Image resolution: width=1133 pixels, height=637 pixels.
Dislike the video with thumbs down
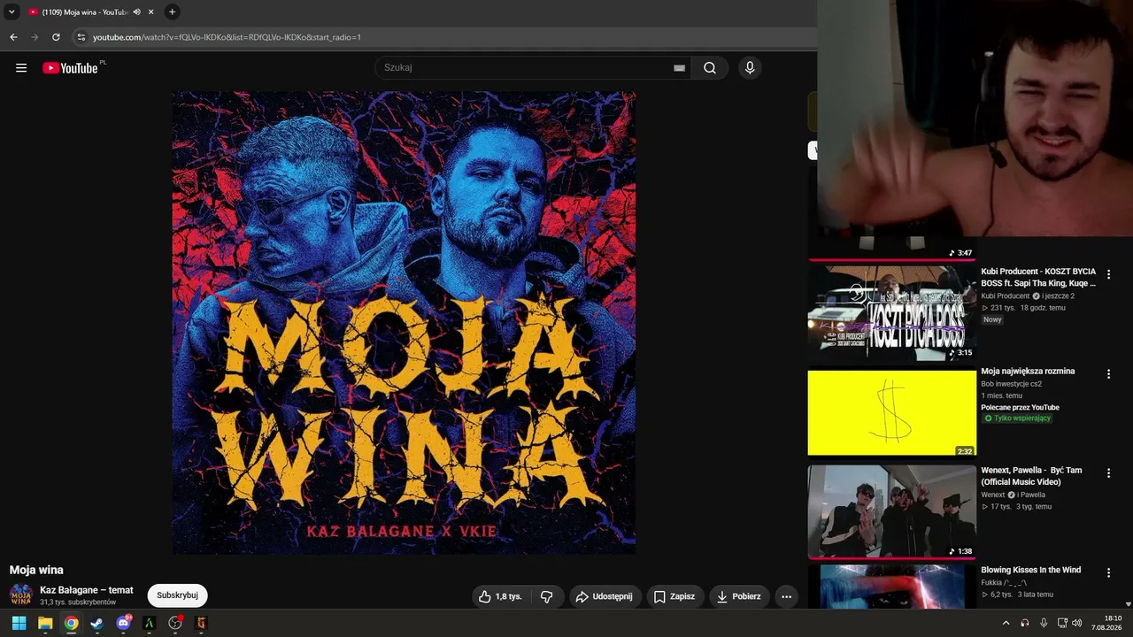pyautogui.click(x=546, y=596)
